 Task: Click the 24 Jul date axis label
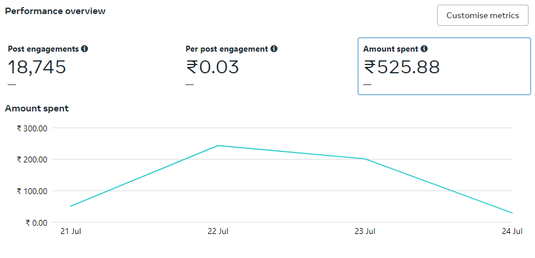click(512, 232)
